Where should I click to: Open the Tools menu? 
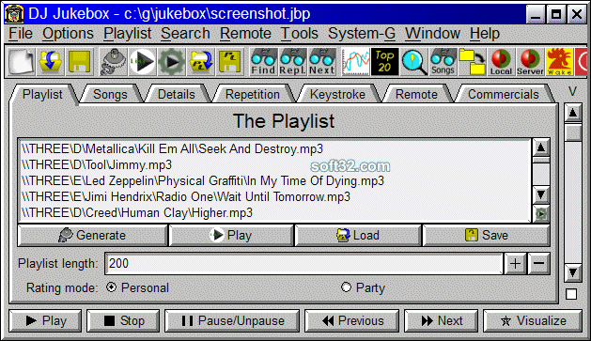[300, 34]
